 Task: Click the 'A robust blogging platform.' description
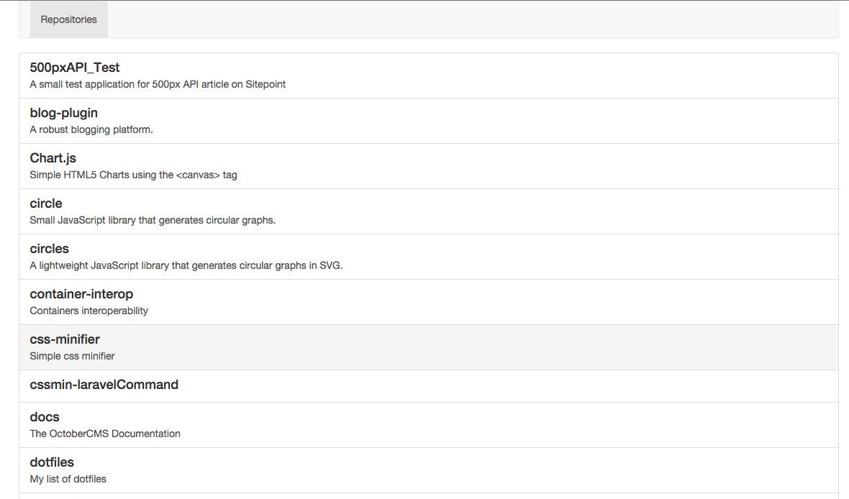coord(91,129)
